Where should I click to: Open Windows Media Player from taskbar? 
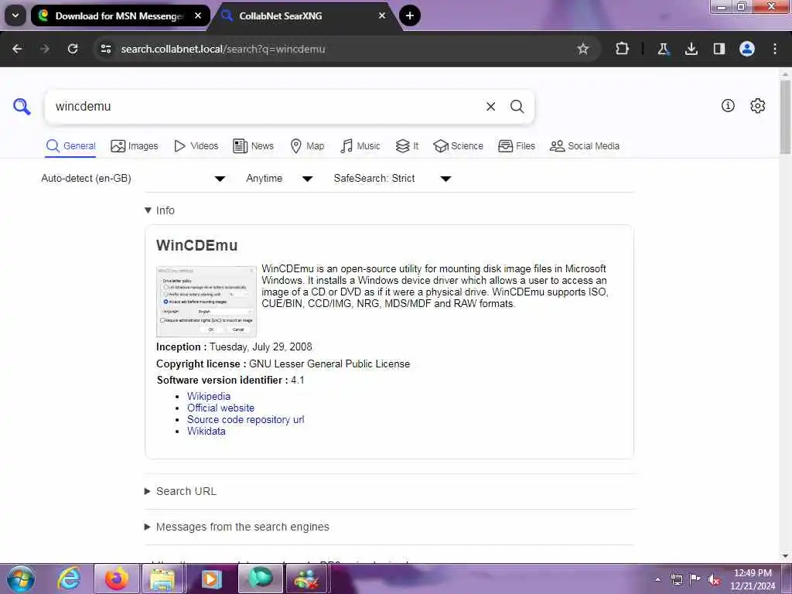[211, 579]
